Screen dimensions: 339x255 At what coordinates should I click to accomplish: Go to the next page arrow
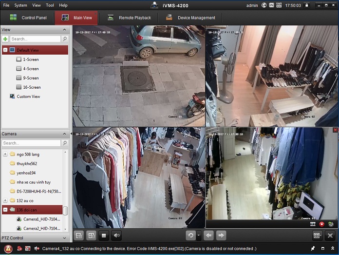[221, 235]
